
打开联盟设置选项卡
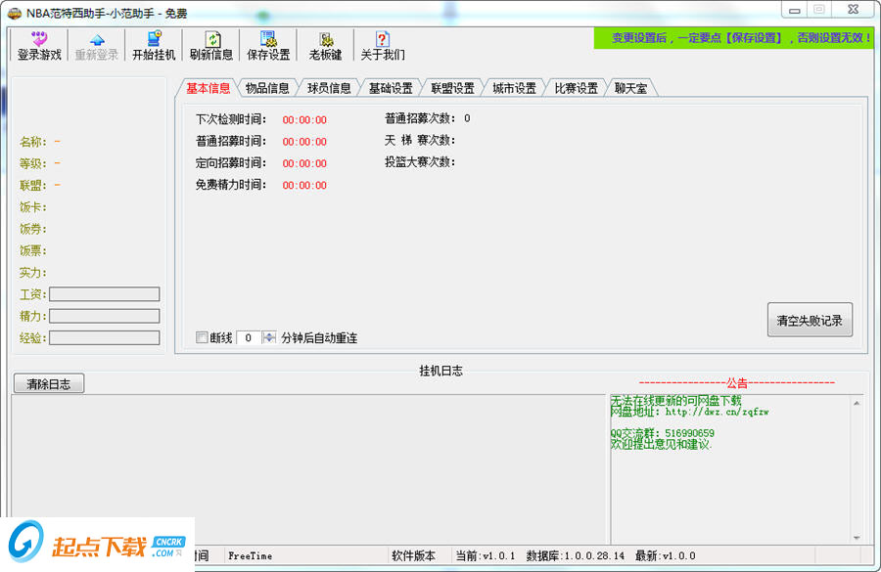[452, 86]
